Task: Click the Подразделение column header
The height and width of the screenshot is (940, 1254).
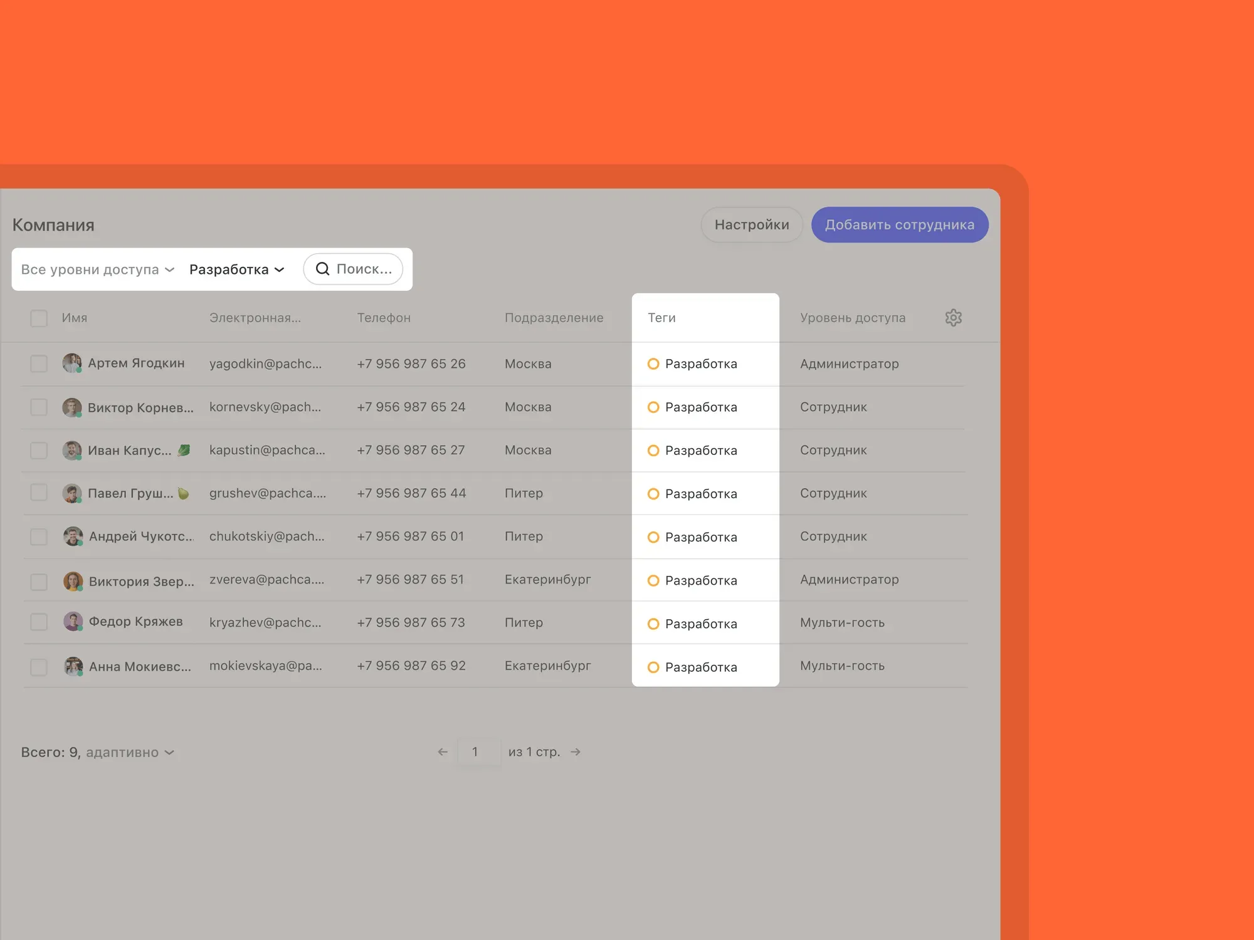Action: 554,318
